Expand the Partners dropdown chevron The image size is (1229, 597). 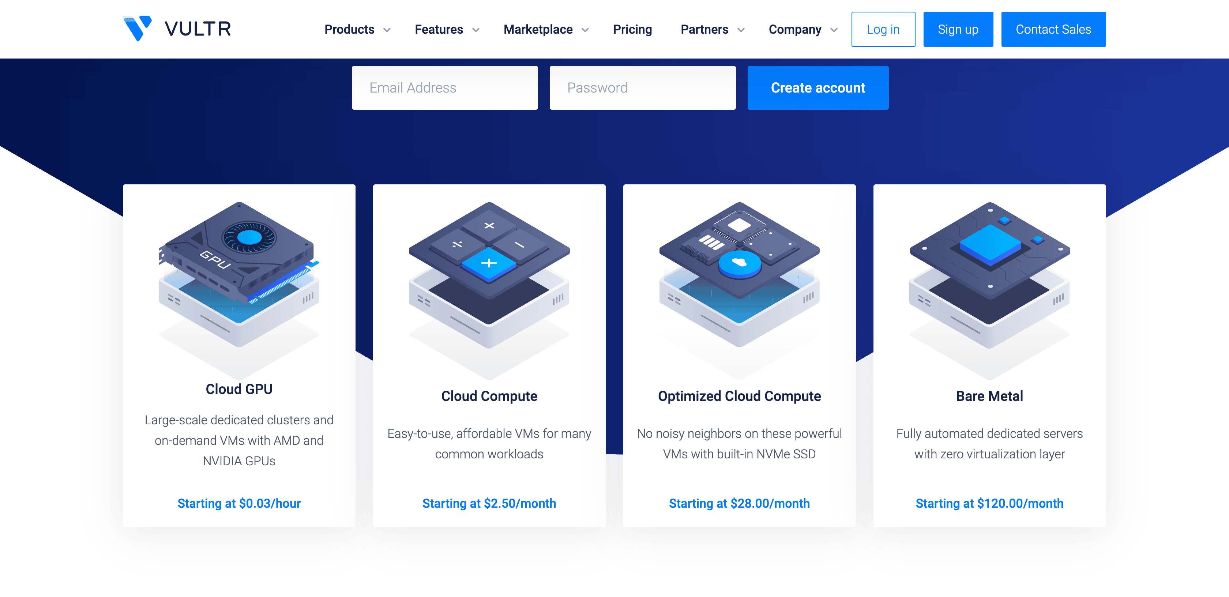[741, 30]
